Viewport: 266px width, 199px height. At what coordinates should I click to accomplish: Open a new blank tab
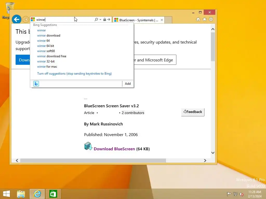tap(168, 20)
